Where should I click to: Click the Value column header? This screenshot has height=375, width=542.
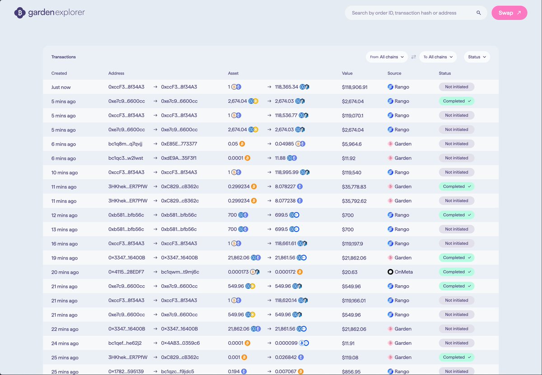coord(347,73)
